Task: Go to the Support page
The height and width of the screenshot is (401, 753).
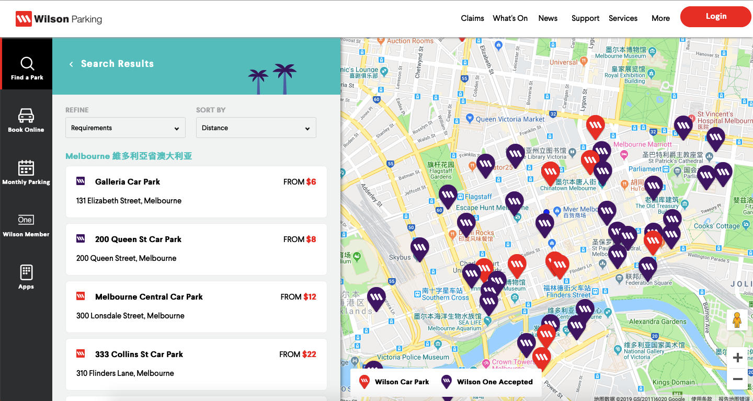Action: pyautogui.click(x=585, y=18)
